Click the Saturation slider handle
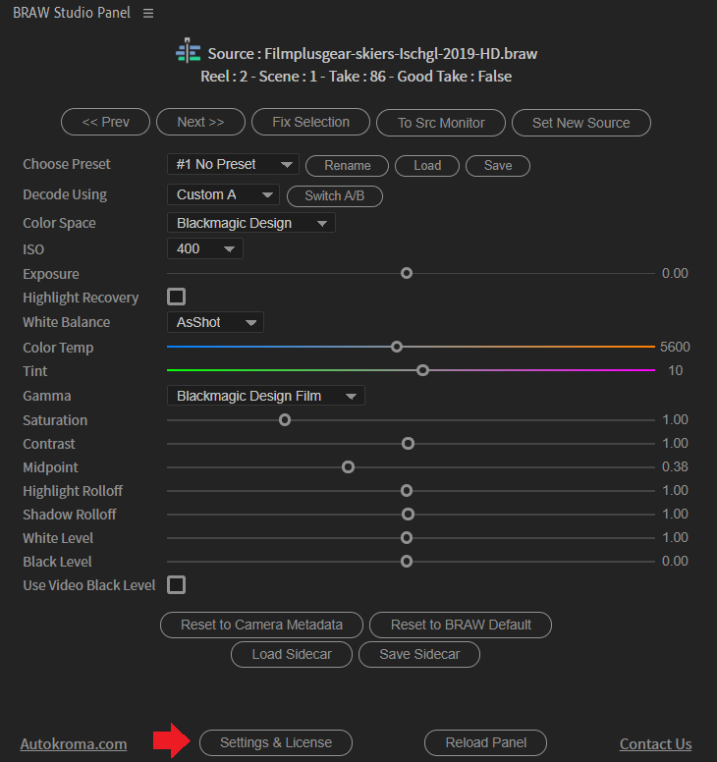Viewport: 717px width, 762px height. (x=285, y=420)
